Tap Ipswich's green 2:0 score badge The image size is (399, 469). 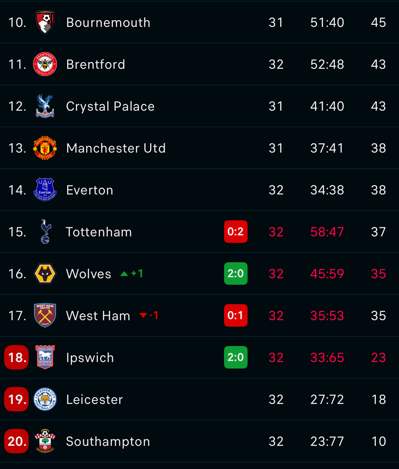click(236, 357)
